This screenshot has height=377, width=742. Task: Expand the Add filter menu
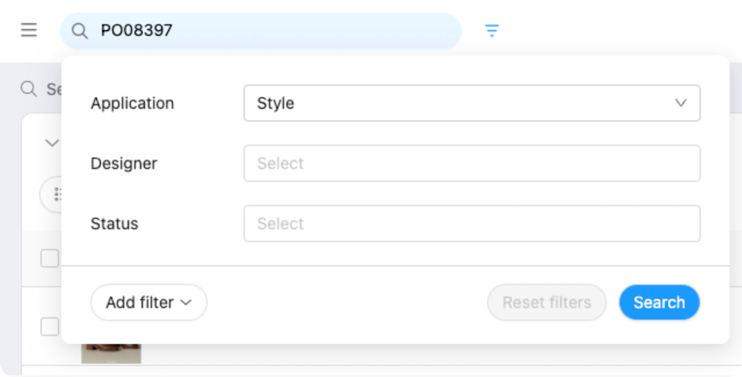point(148,302)
